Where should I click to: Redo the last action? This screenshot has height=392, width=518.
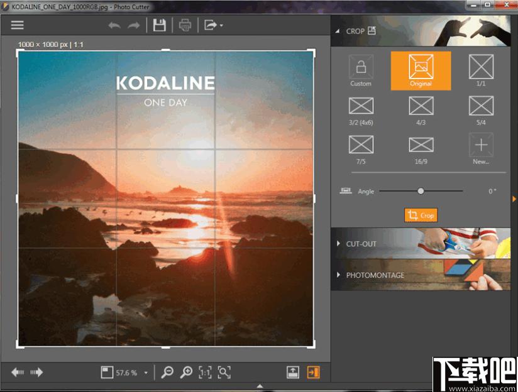tap(134, 25)
